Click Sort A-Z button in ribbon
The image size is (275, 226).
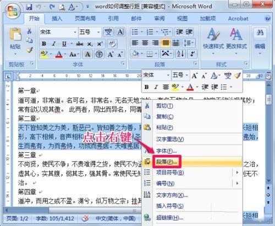pyautogui.click(x=180, y=54)
